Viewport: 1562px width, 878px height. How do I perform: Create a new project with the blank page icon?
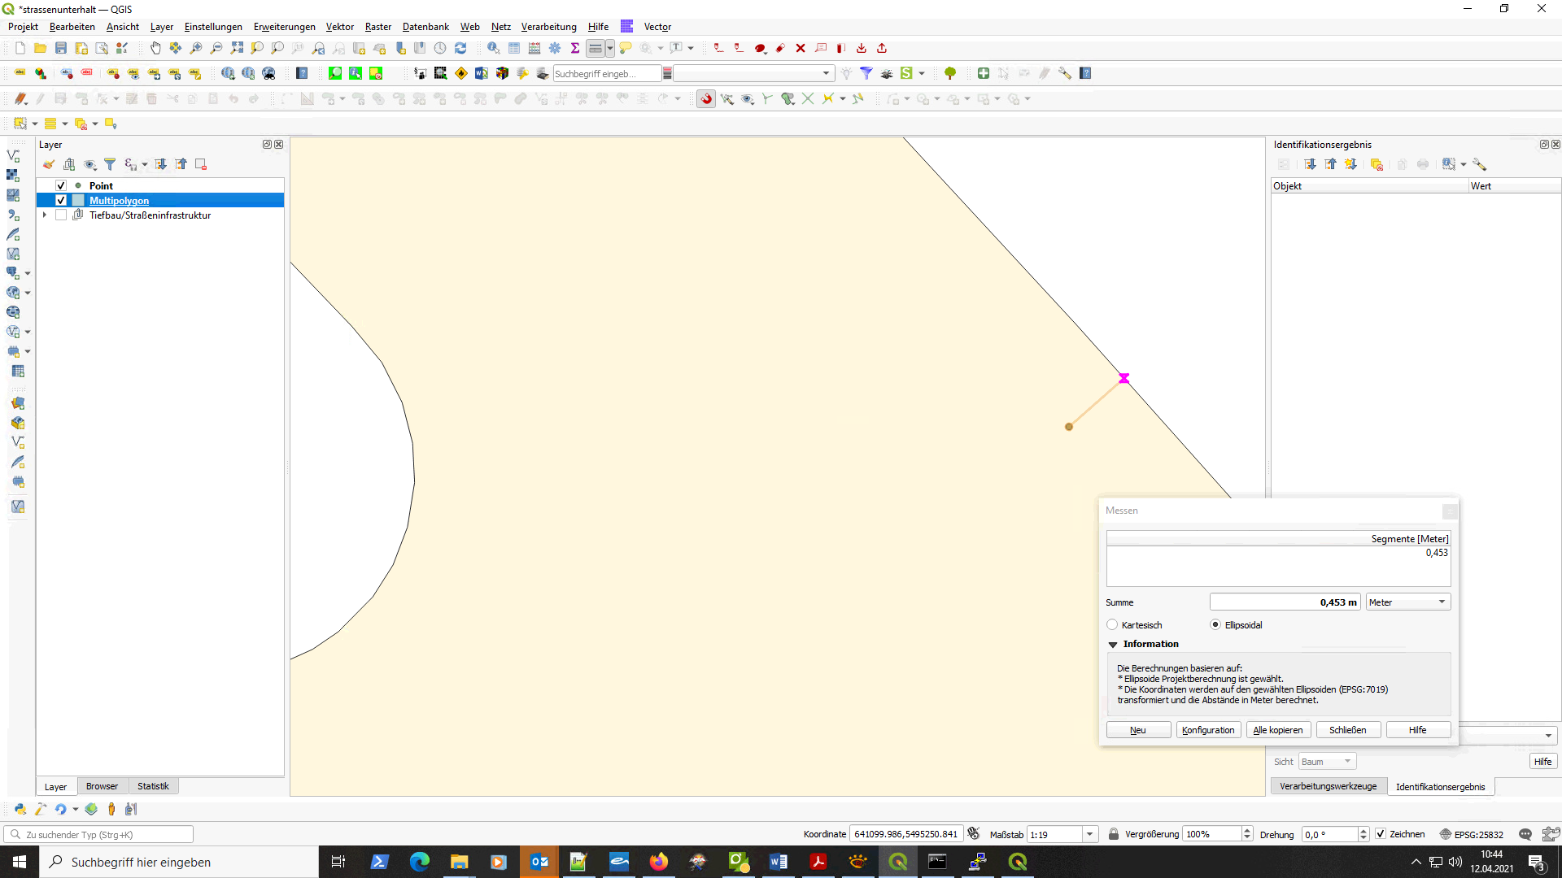20,48
